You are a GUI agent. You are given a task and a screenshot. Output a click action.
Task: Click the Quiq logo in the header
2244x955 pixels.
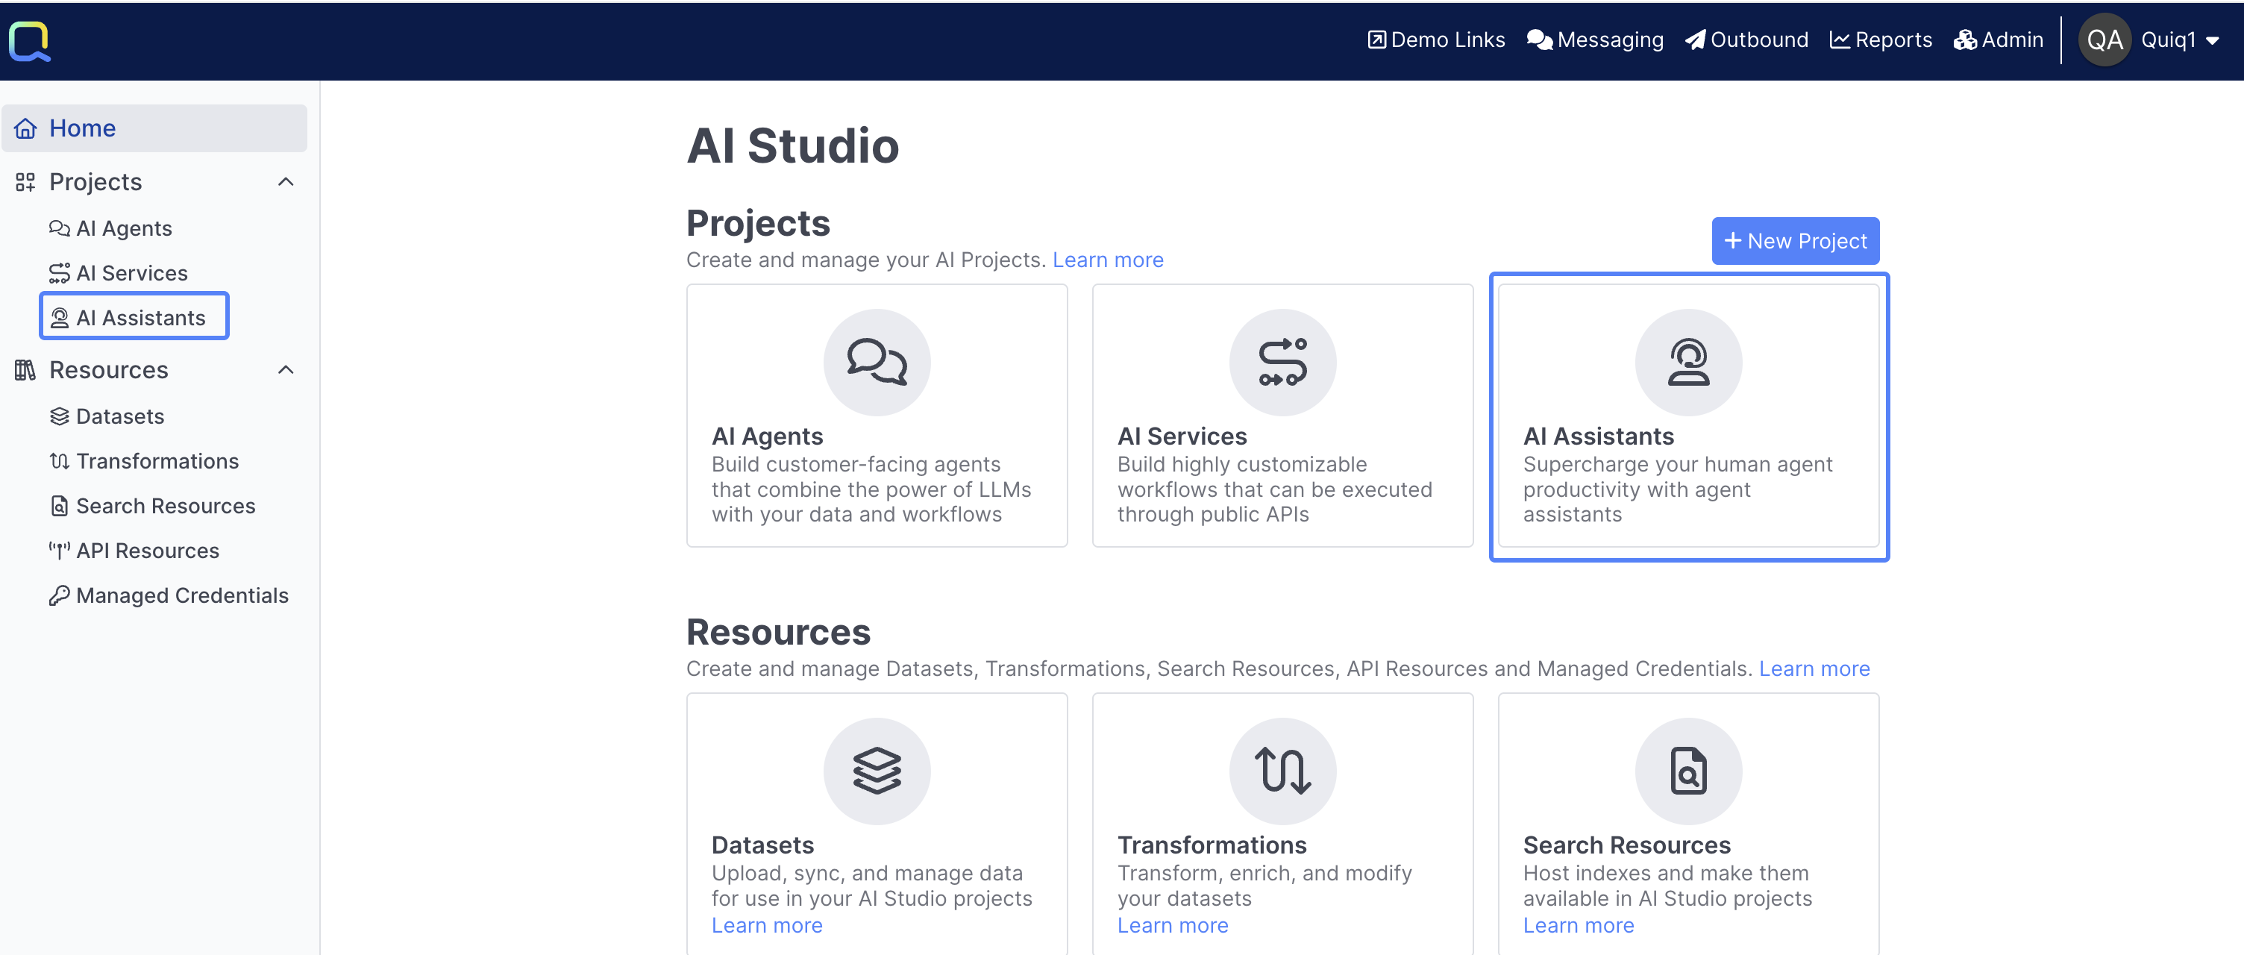point(30,41)
